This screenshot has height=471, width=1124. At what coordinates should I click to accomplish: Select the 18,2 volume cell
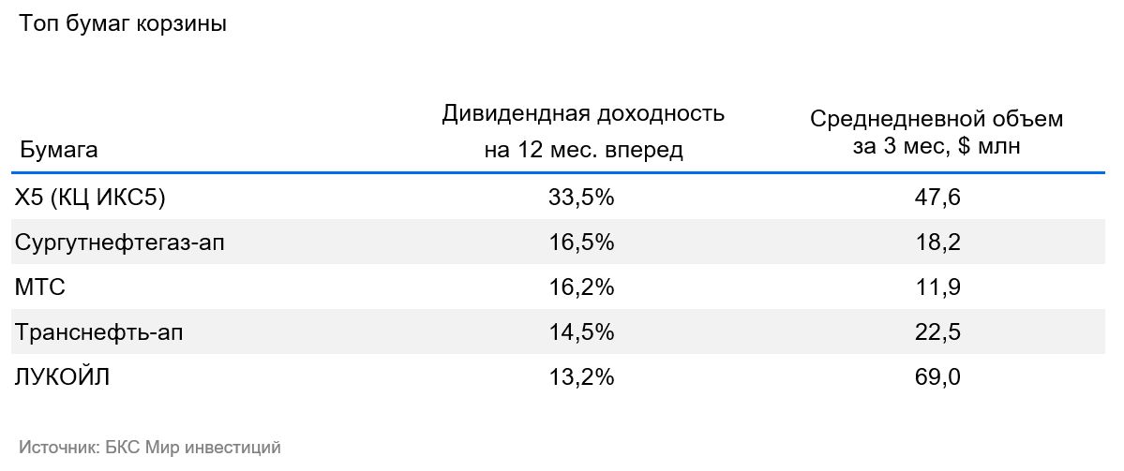point(937,243)
